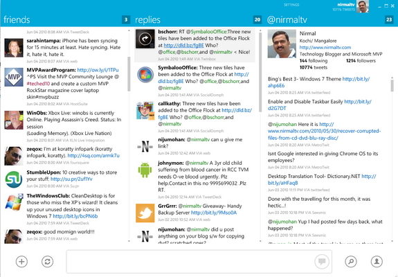Open the http://bit.ly/bcPN6b link
This screenshot has width=398, height=277.
point(75,216)
